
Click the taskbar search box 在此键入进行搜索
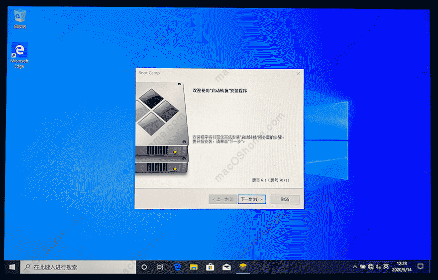pos(78,267)
